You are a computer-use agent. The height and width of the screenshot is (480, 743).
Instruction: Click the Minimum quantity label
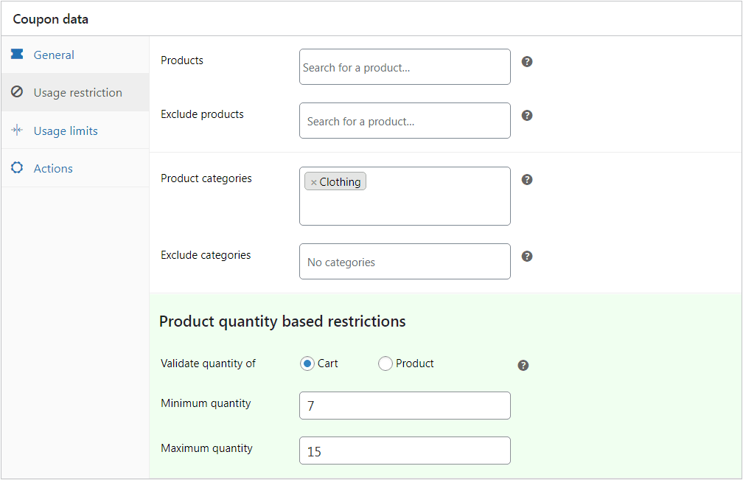(x=206, y=403)
